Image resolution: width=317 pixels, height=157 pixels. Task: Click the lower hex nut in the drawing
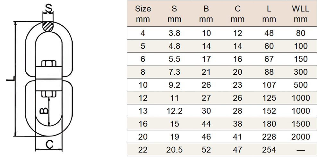[49, 94]
